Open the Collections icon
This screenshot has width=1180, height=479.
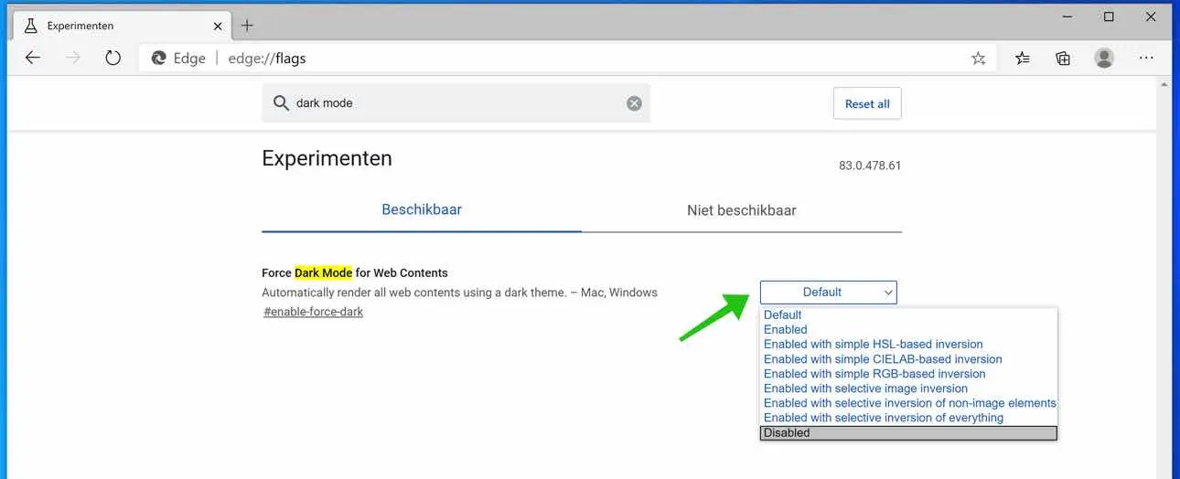[x=1063, y=59]
